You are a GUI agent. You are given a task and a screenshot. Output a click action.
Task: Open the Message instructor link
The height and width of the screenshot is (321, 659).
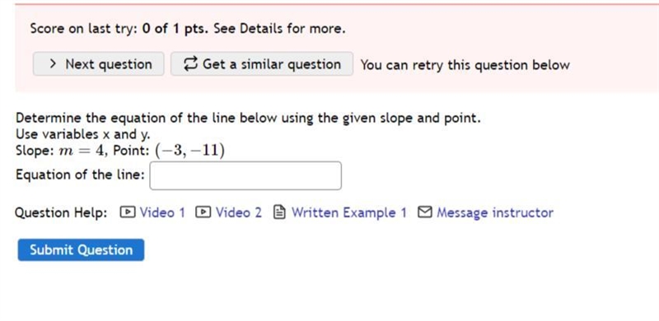click(495, 212)
